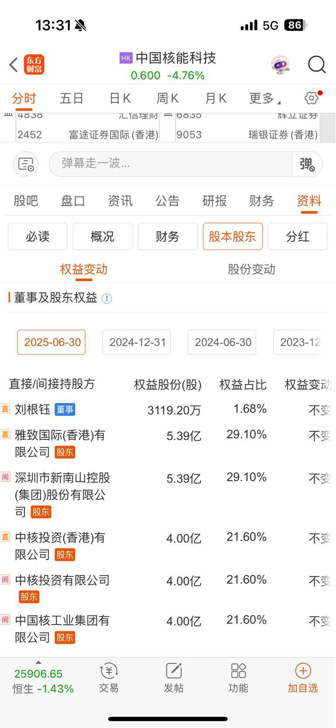Expand the index bar up arrow
336x728 pixels.
pyautogui.click(x=38, y=663)
